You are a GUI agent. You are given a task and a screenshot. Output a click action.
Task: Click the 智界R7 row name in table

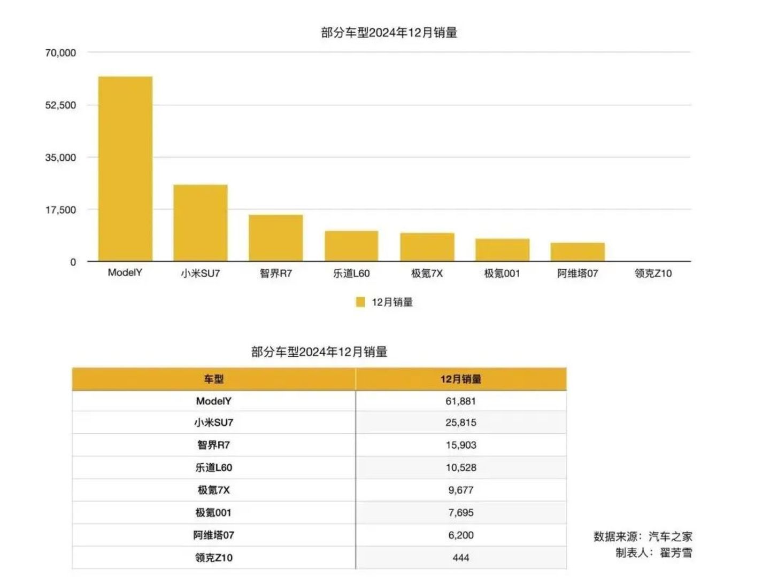click(213, 445)
